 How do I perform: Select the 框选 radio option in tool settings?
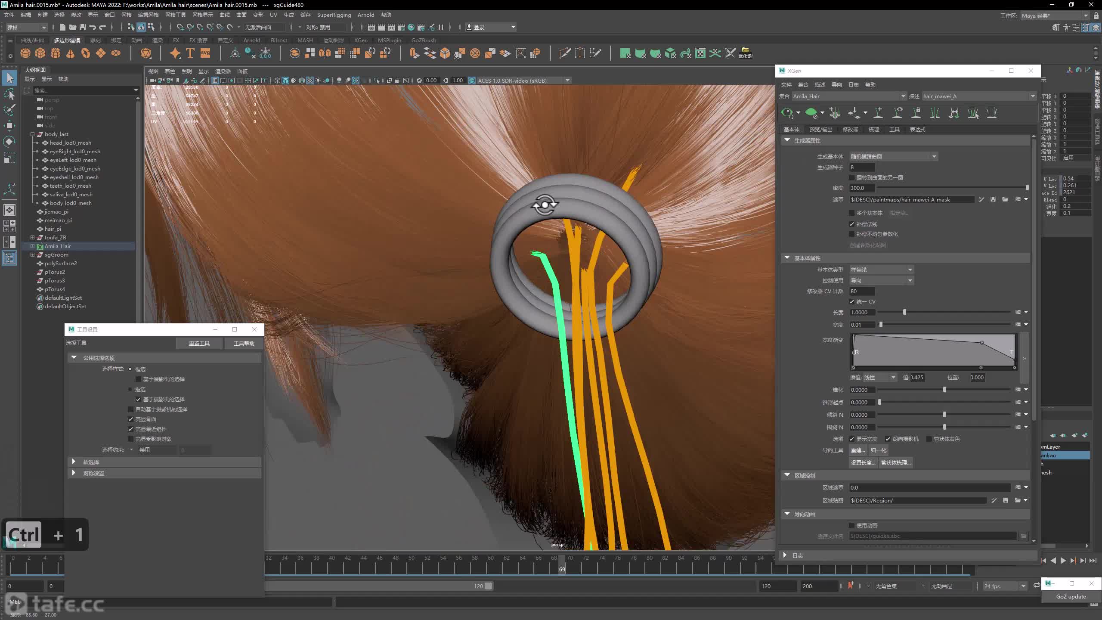tap(130, 369)
